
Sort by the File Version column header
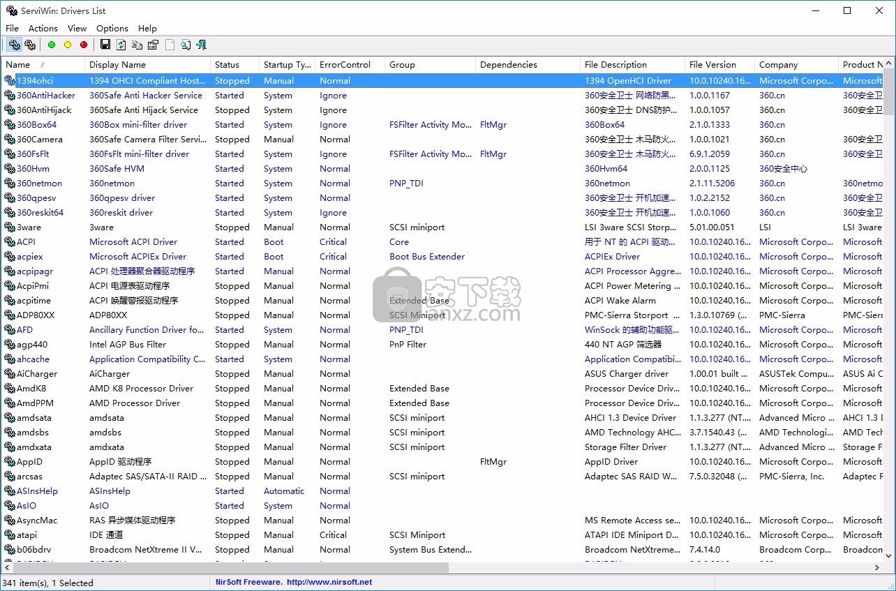(720, 65)
